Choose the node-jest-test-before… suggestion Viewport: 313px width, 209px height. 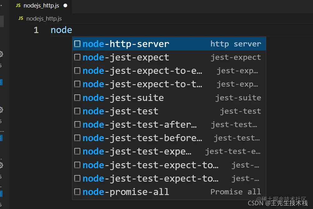(x=169, y=138)
